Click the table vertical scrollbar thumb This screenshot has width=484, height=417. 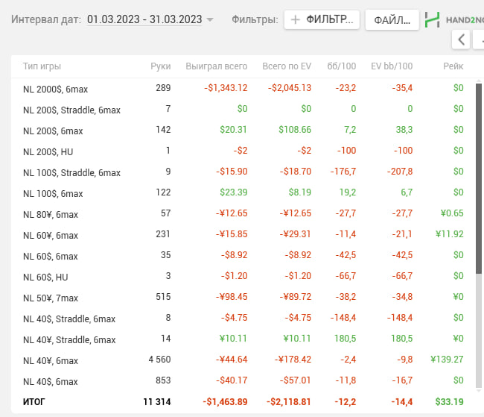[479, 178]
